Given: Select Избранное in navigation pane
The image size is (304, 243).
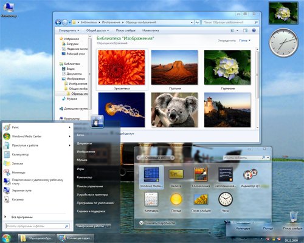Looking at the screenshot, I should [69, 39].
